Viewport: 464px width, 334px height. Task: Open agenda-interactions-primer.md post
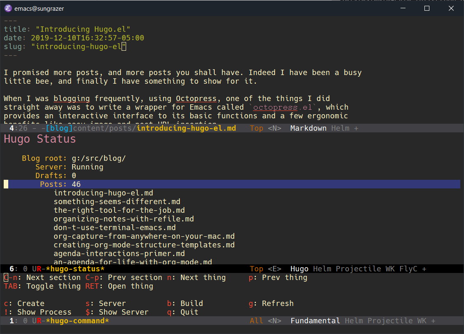[x=119, y=254]
